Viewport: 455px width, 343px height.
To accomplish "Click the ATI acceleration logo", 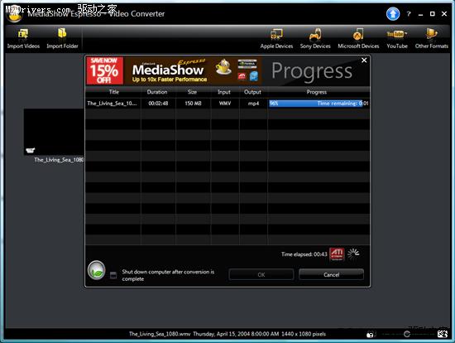I will coord(337,254).
